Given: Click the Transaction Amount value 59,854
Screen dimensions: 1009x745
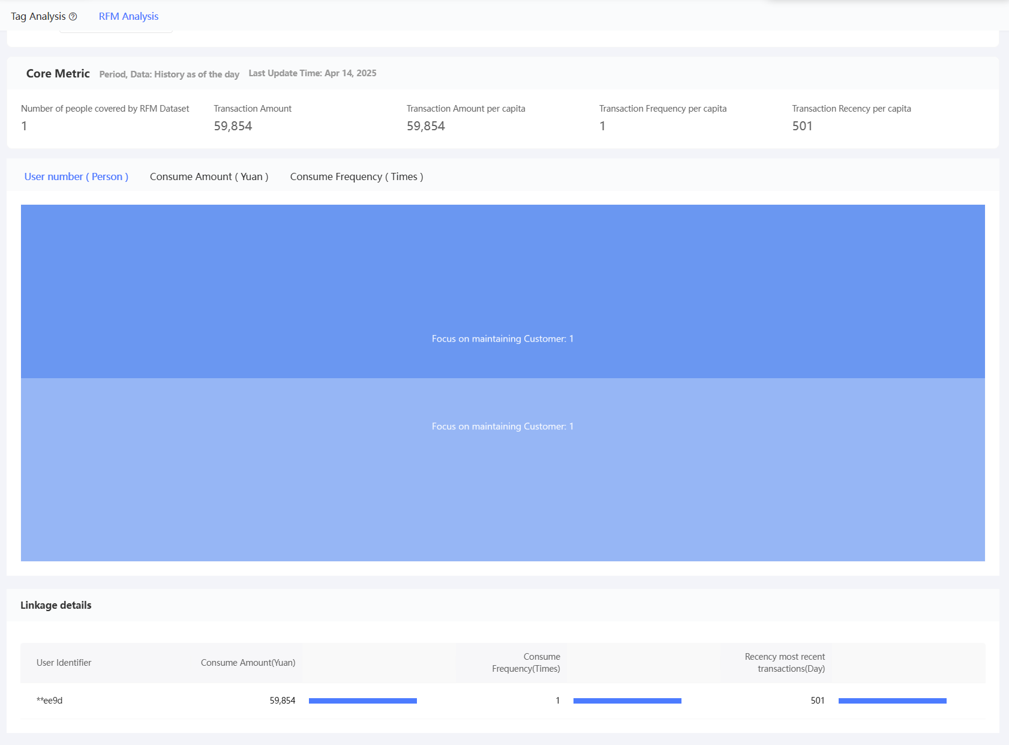Looking at the screenshot, I should pyautogui.click(x=233, y=126).
